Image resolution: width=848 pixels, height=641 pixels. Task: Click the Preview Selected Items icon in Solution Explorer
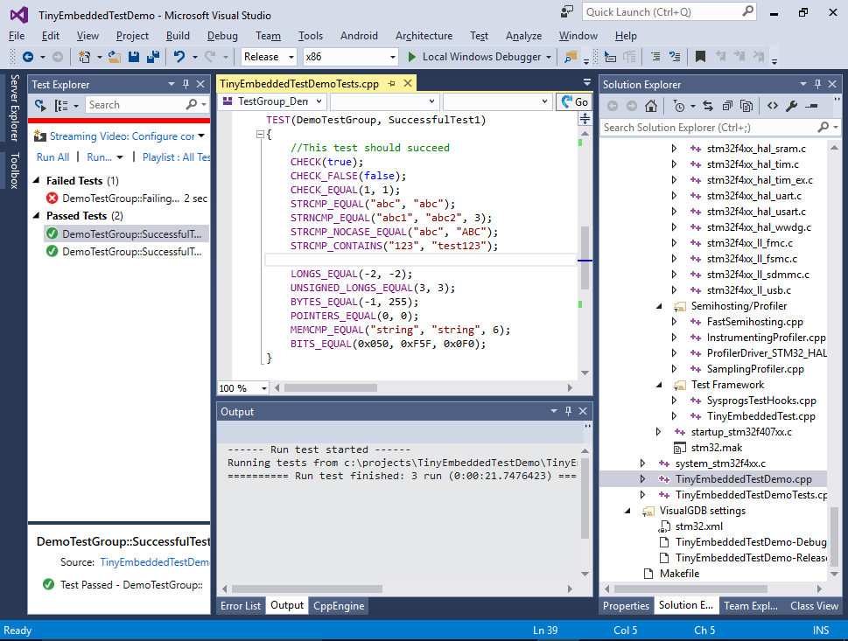point(811,106)
